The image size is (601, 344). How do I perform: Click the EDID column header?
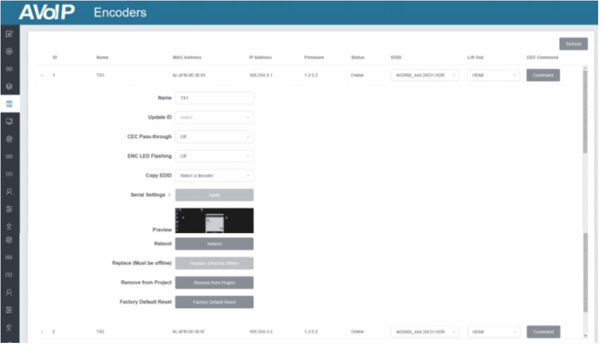[x=396, y=57]
